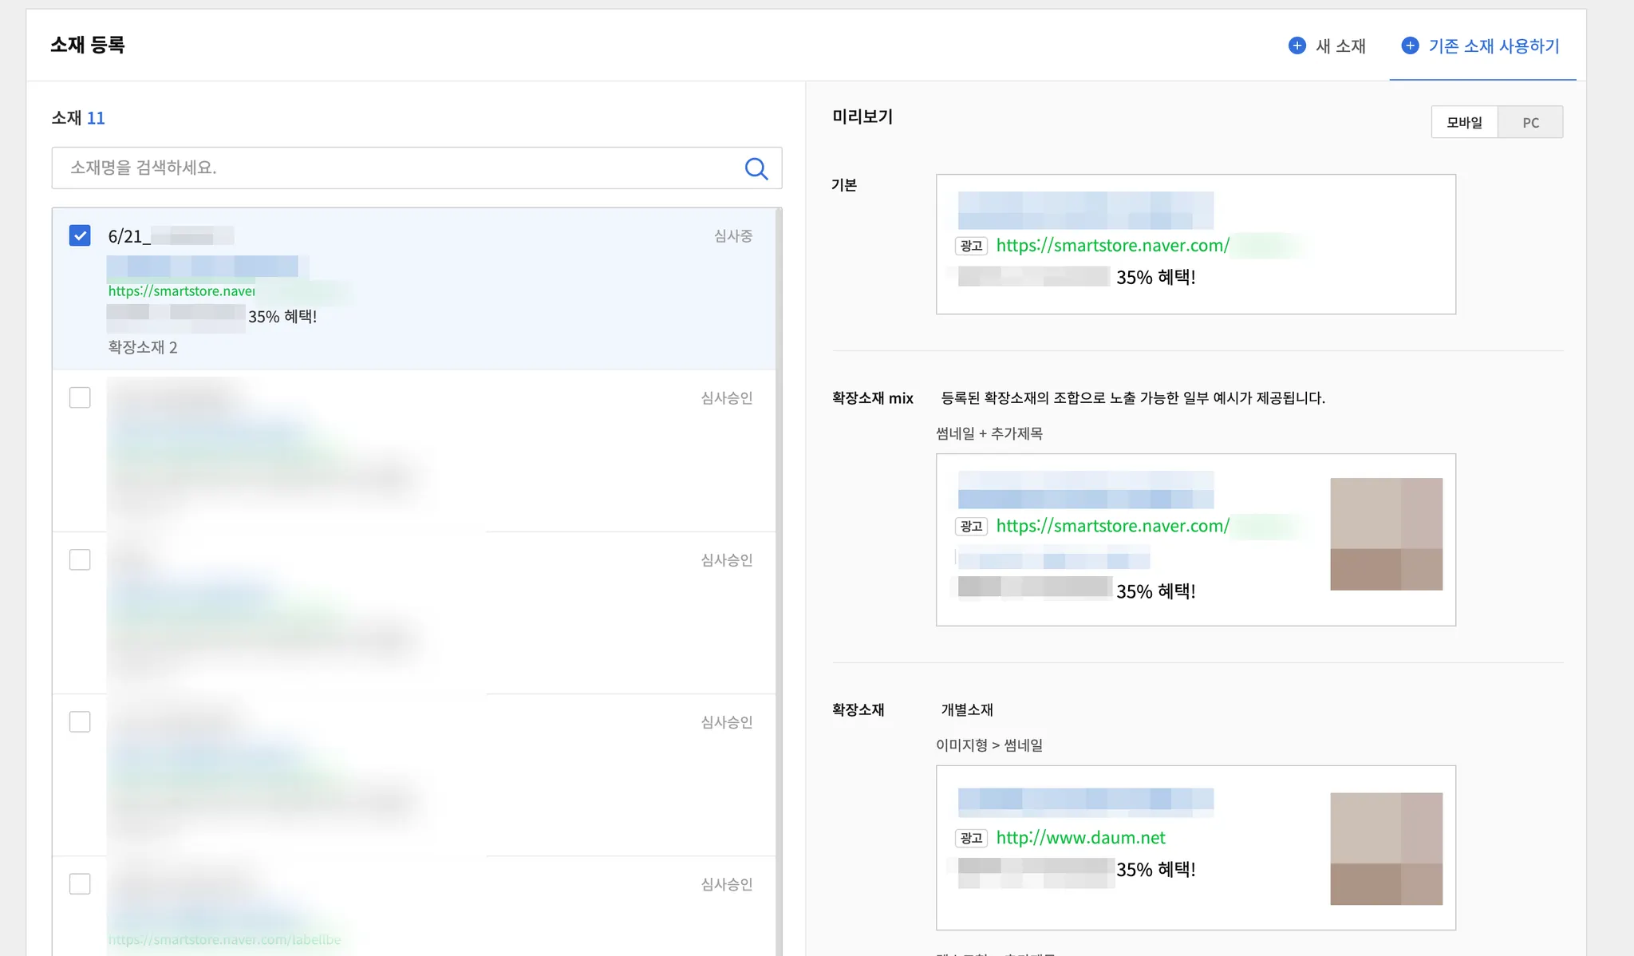
Task: Select the fourth creative's checkbox
Action: pos(80,721)
